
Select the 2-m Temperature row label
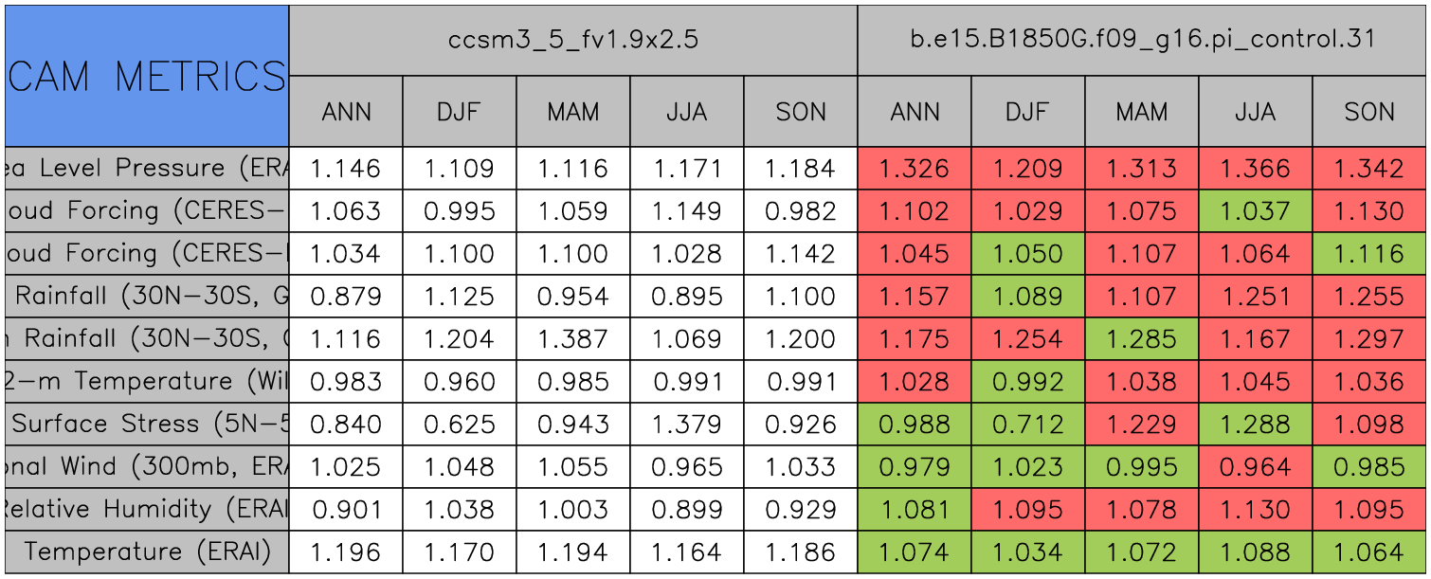(x=147, y=381)
